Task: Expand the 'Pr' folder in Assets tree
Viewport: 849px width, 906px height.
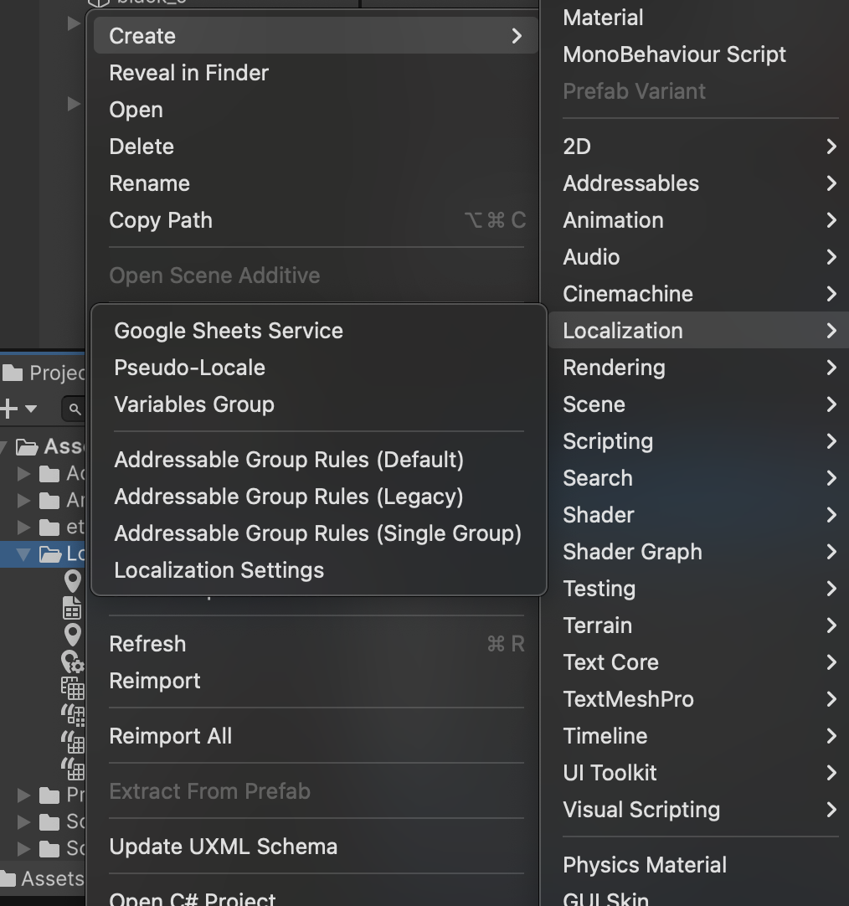Action: pyautogui.click(x=23, y=795)
